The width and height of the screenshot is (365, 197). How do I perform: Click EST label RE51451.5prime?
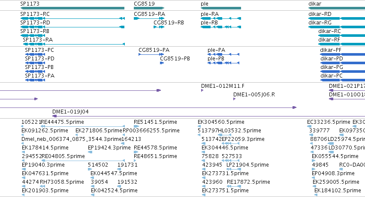click(x=155, y=122)
